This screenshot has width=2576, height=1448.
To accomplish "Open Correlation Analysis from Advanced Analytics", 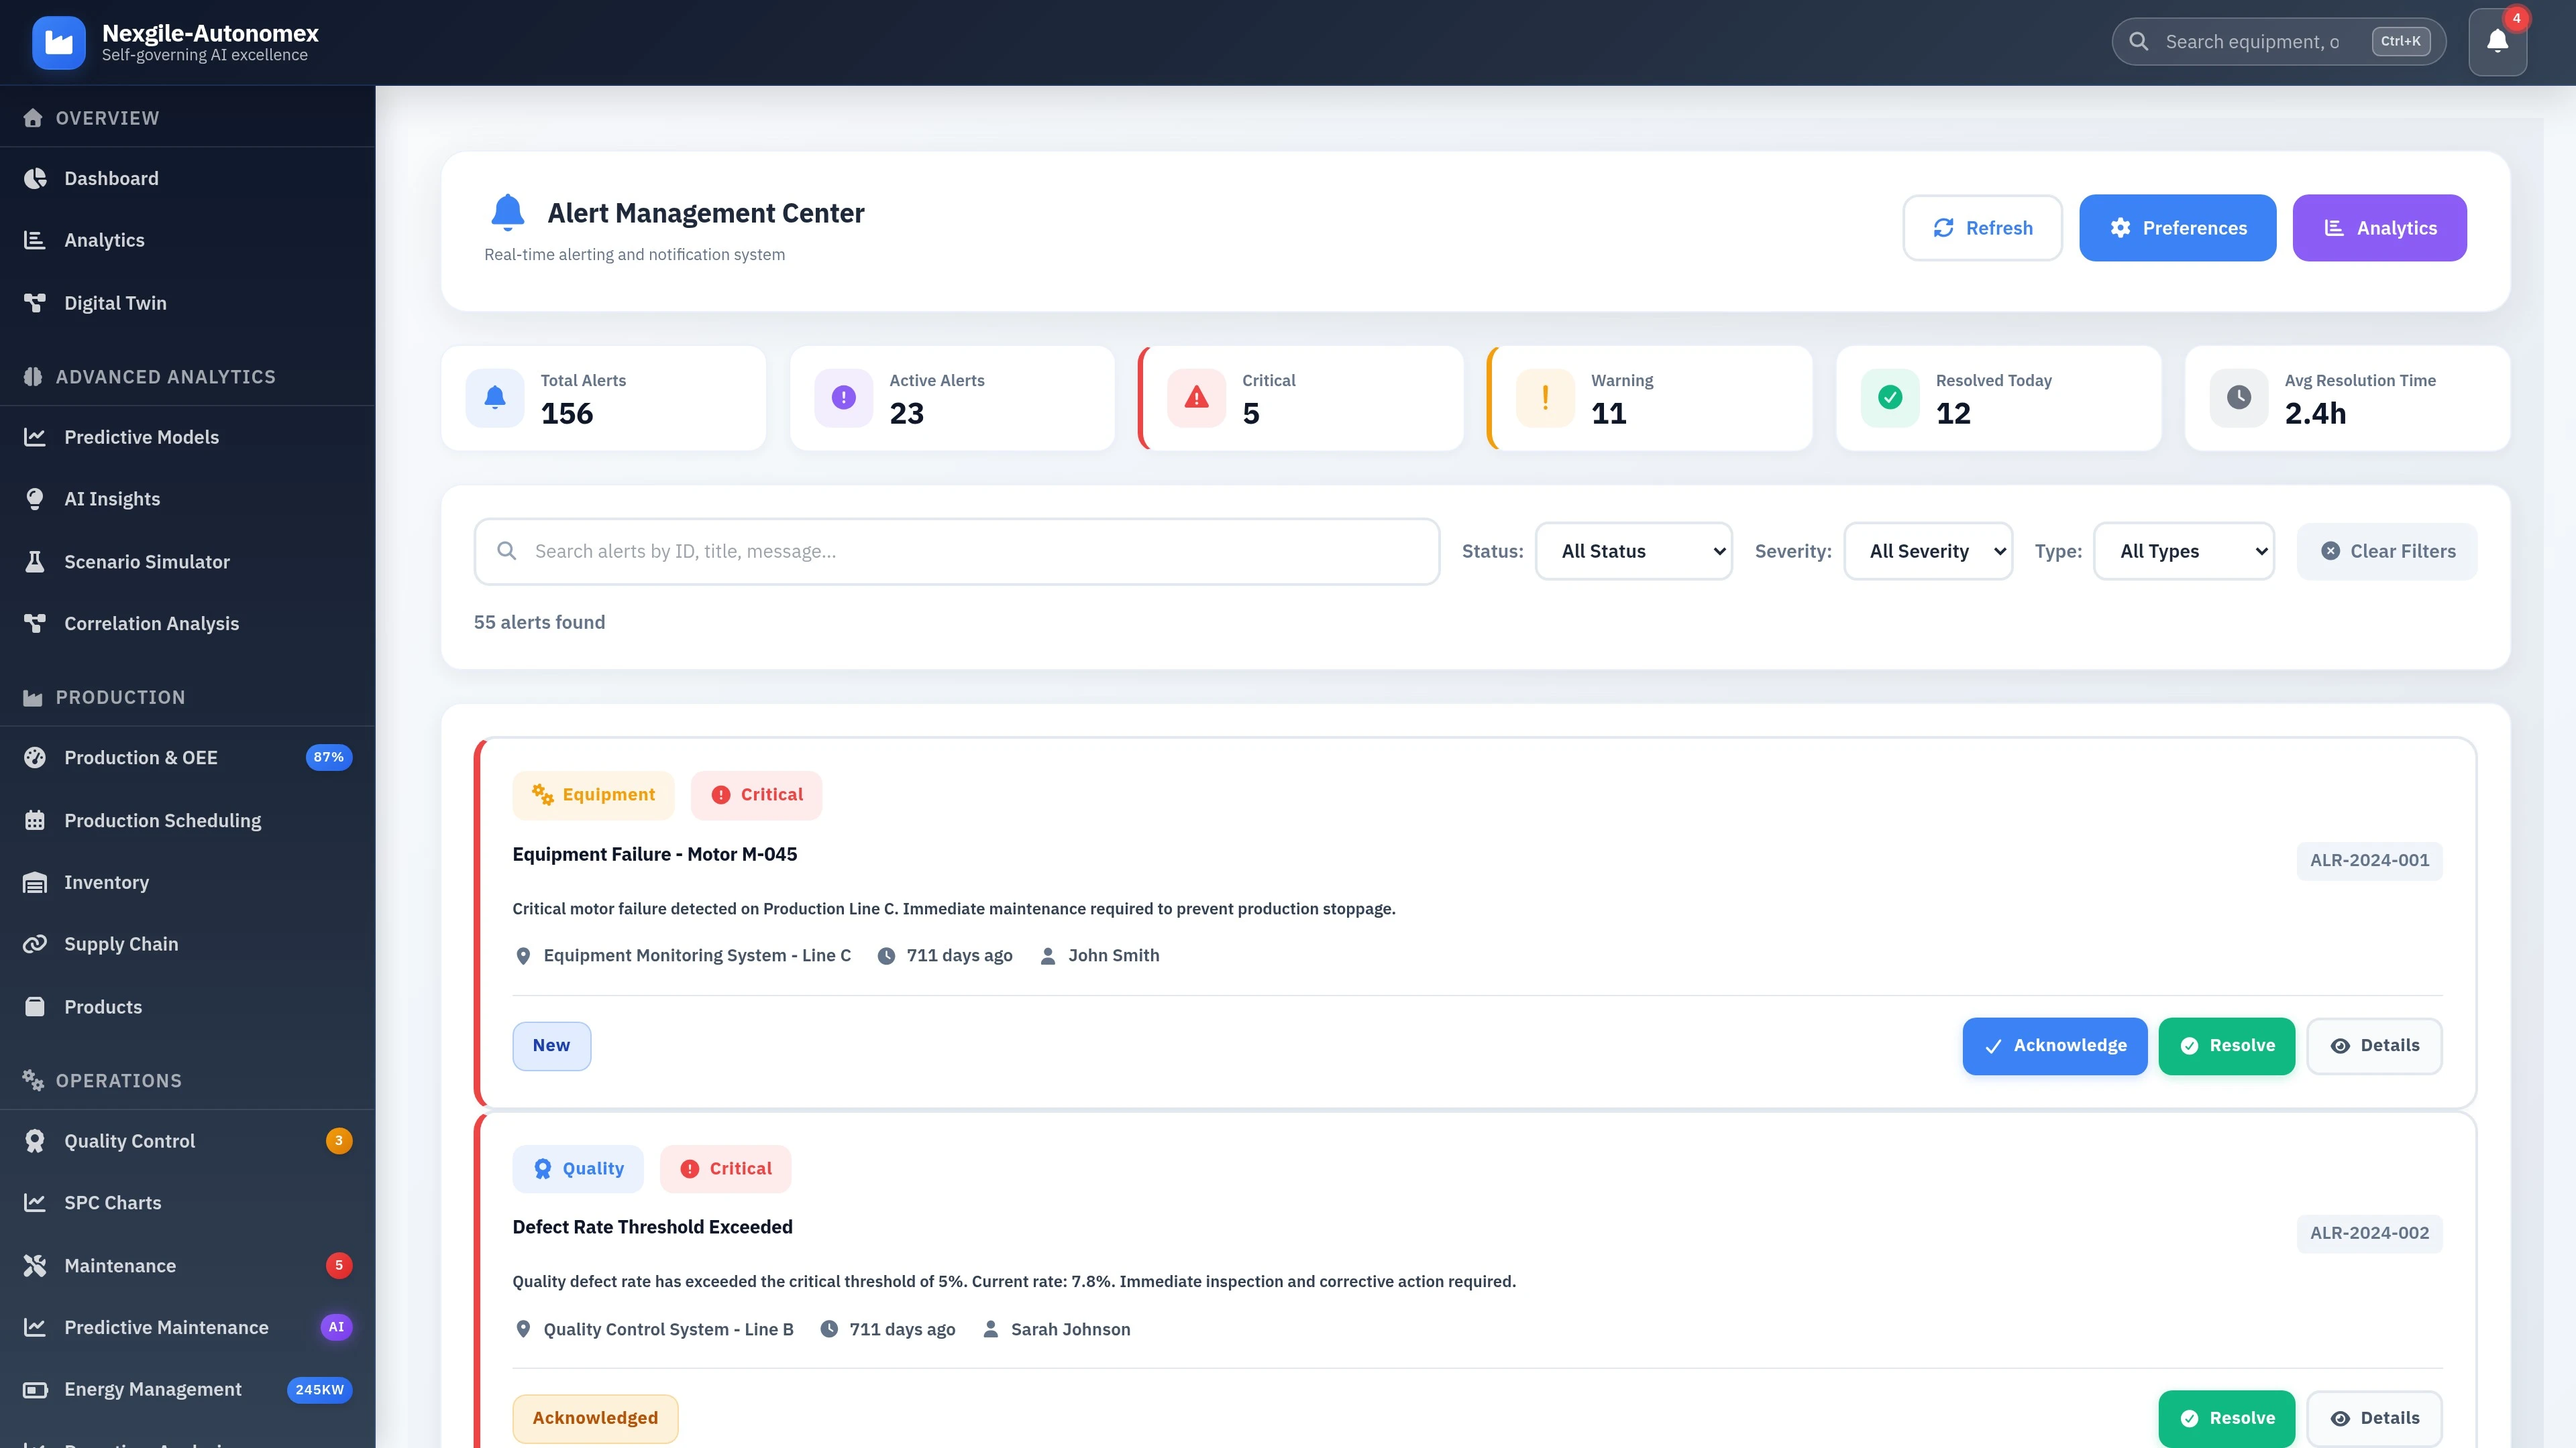I will click(151, 623).
